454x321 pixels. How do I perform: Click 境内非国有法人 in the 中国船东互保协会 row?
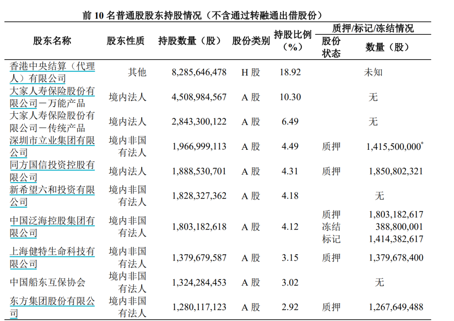tap(127, 282)
